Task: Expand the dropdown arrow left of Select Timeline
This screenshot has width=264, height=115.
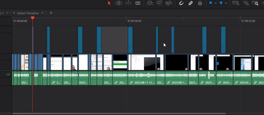Action: [7, 13]
